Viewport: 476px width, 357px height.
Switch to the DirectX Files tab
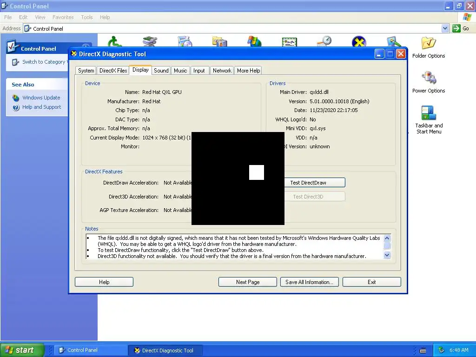coord(113,71)
